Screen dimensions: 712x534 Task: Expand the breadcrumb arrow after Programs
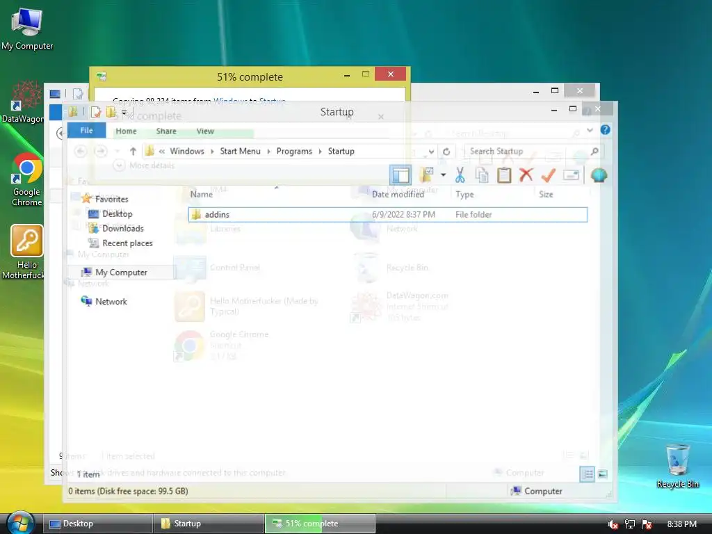tap(320, 151)
